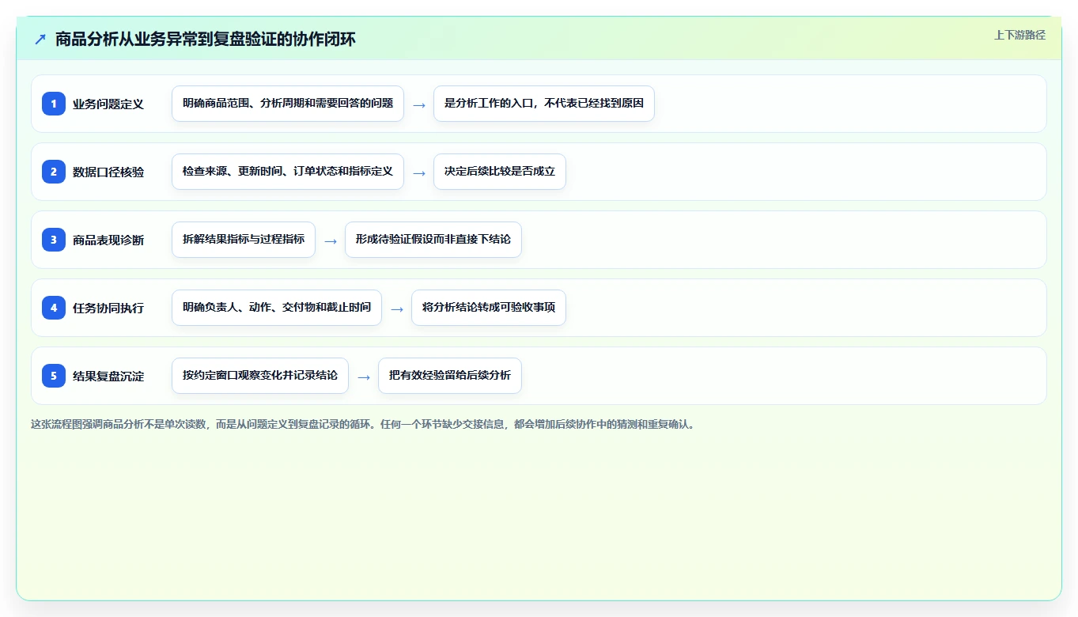Click the 上下游路径 label
The width and height of the screenshot is (1078, 617).
1019,35
